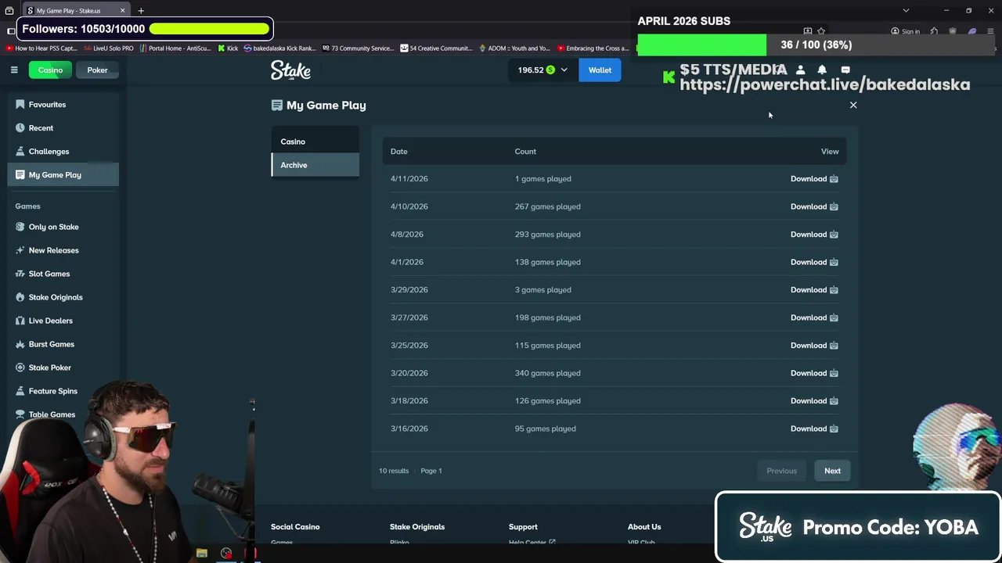1002x563 pixels.
Task: Click the browser extensions icon
Action: [x=934, y=31]
